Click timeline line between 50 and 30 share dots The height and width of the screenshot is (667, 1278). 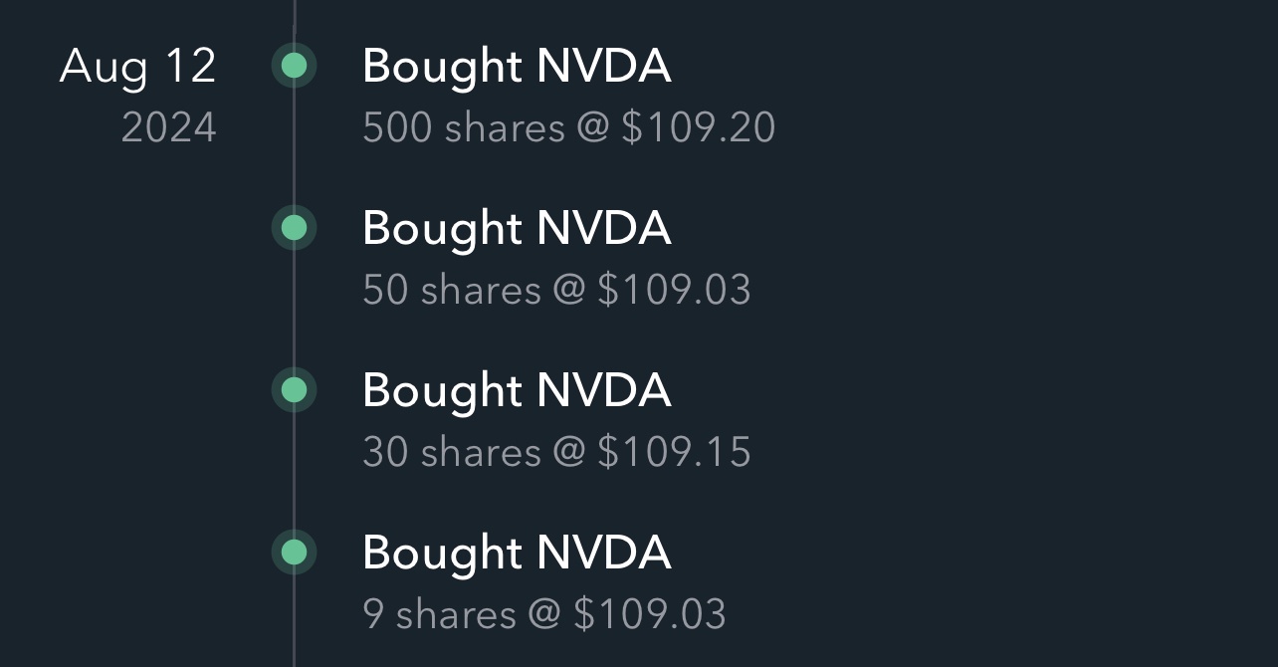[x=295, y=309]
